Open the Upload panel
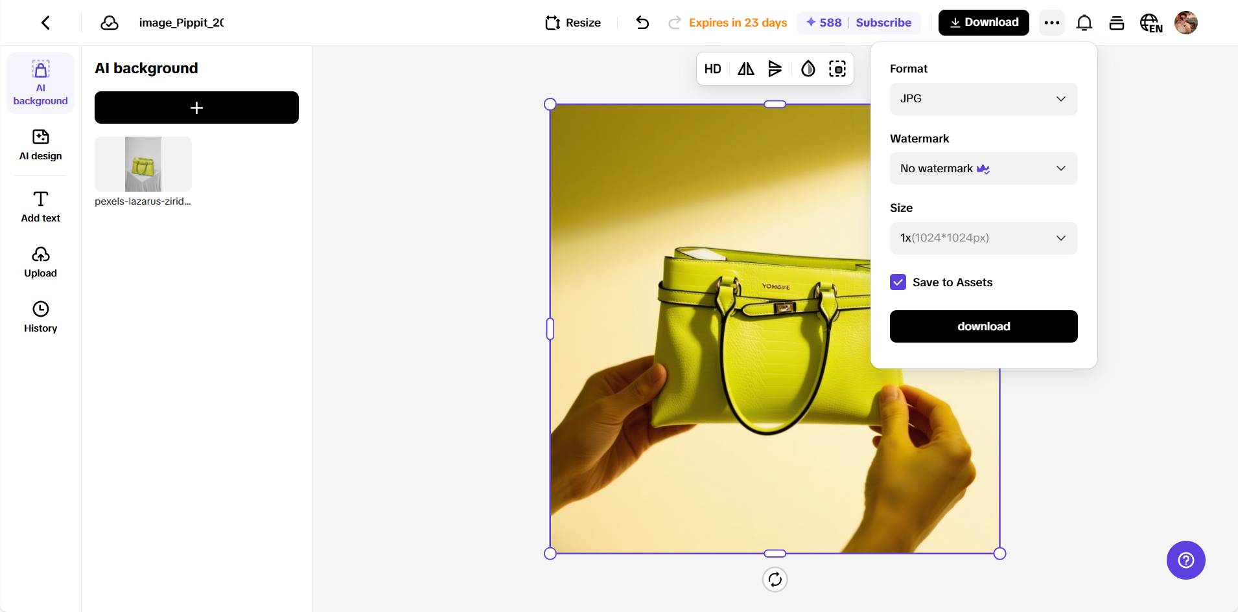This screenshot has height=612, width=1238. [41, 262]
